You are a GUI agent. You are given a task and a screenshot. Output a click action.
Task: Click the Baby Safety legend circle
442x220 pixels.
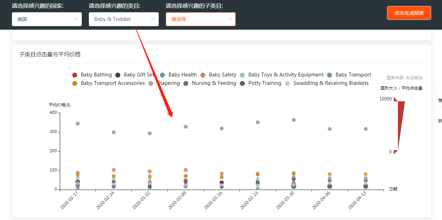pyautogui.click(x=203, y=75)
